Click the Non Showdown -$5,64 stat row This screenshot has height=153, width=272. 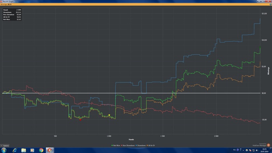point(12,14)
